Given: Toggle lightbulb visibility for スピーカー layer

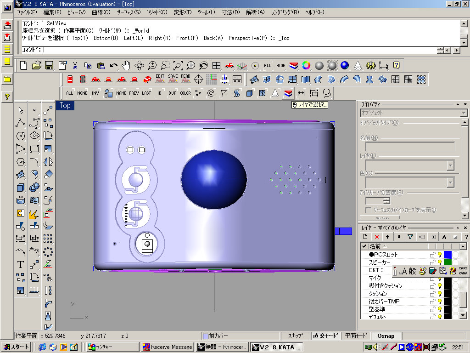Looking at the screenshot, I should click(x=439, y=262).
